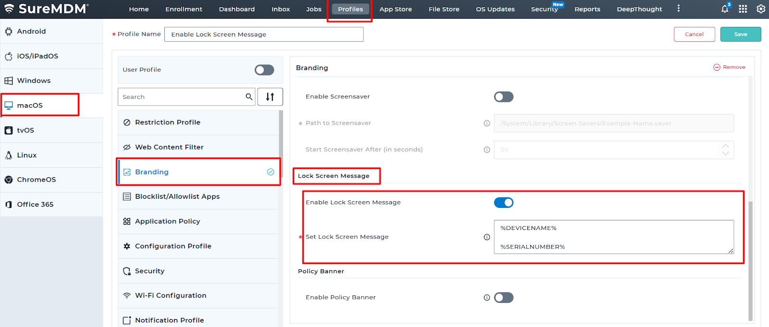
Task: Click the search magnifier icon
Action: click(x=249, y=97)
